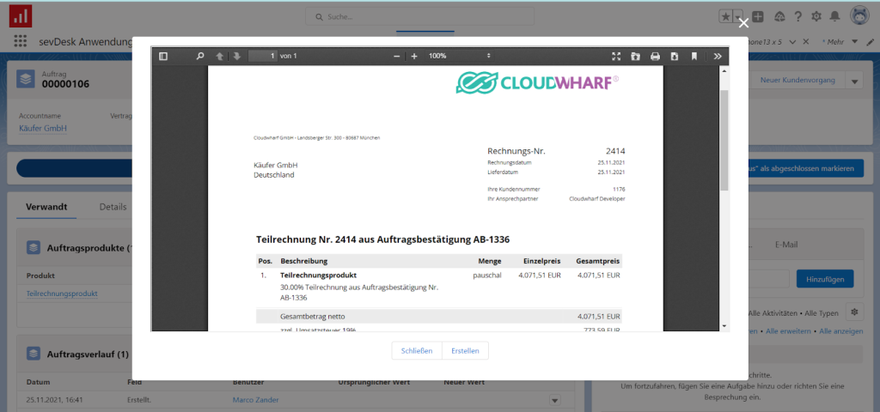Open the PDF find-in-document search
Viewport: 880px width, 412px height.
click(200, 57)
